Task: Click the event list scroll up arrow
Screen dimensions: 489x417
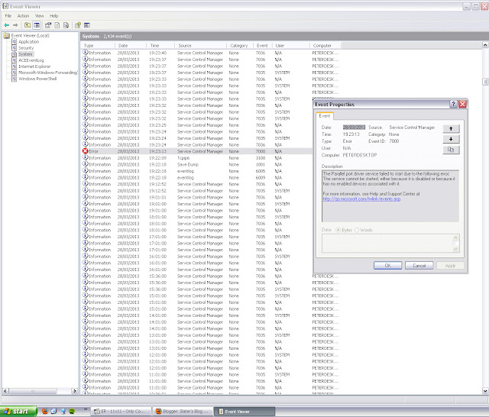Action: (x=485, y=45)
